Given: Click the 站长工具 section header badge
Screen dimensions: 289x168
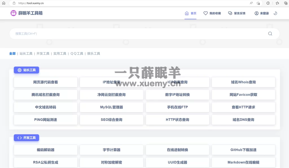Looking at the screenshot, I should point(26,70).
